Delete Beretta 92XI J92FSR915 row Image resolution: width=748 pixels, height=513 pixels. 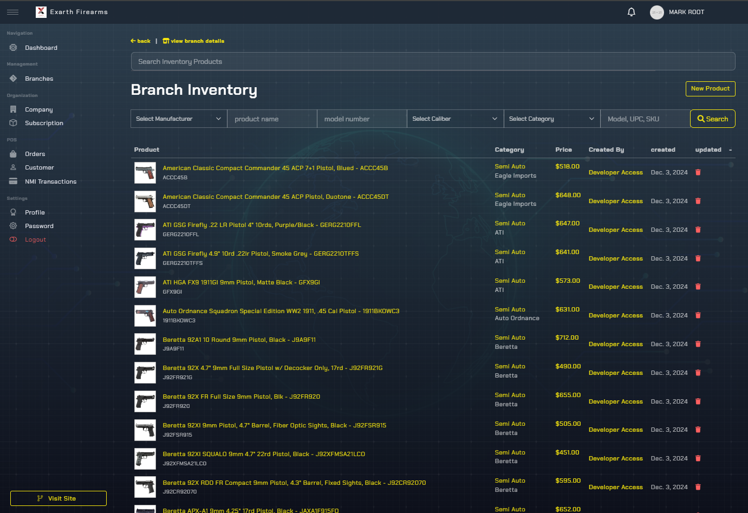pyautogui.click(x=698, y=430)
